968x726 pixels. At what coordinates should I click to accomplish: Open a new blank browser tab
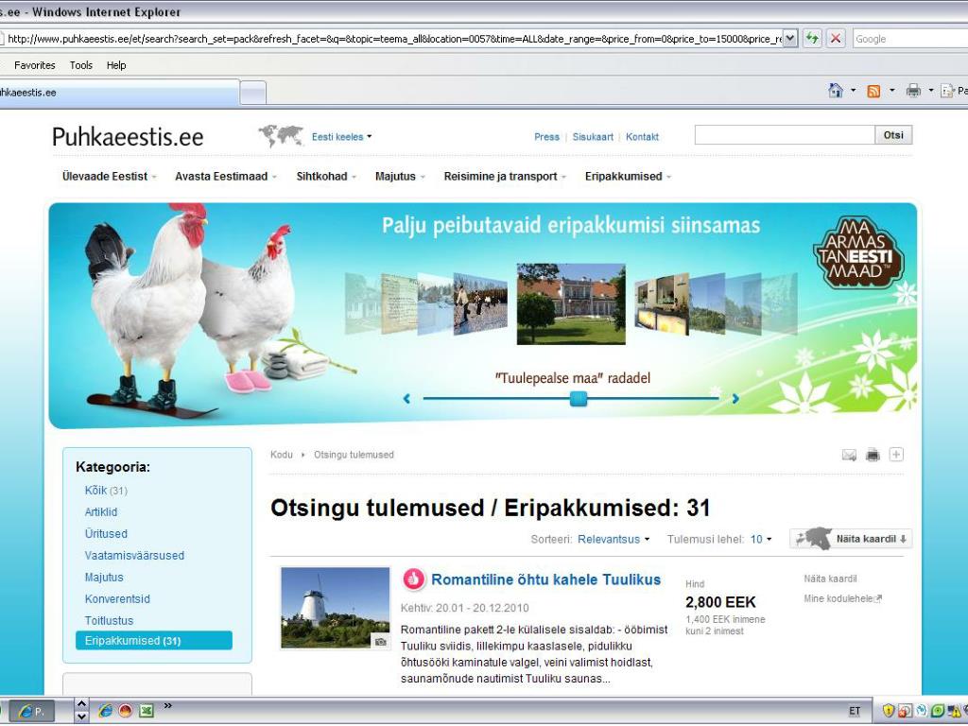(x=252, y=94)
